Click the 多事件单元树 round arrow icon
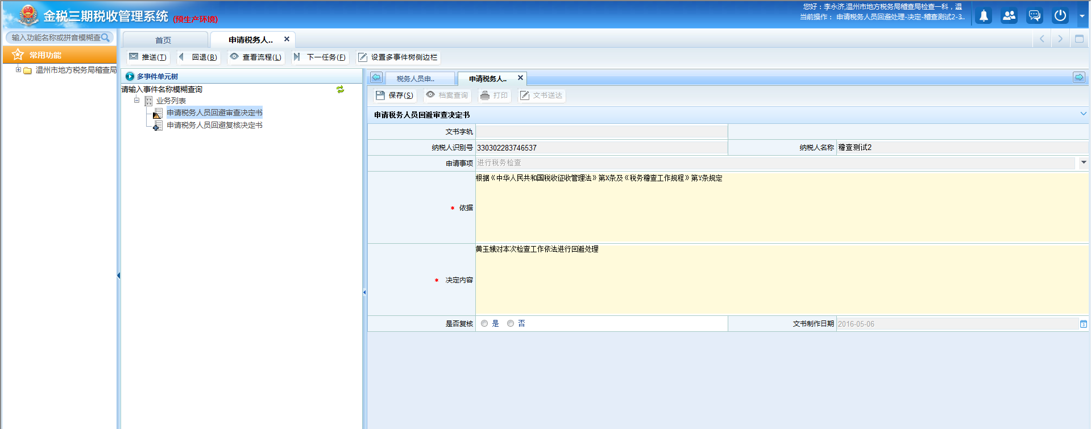 pyautogui.click(x=130, y=76)
